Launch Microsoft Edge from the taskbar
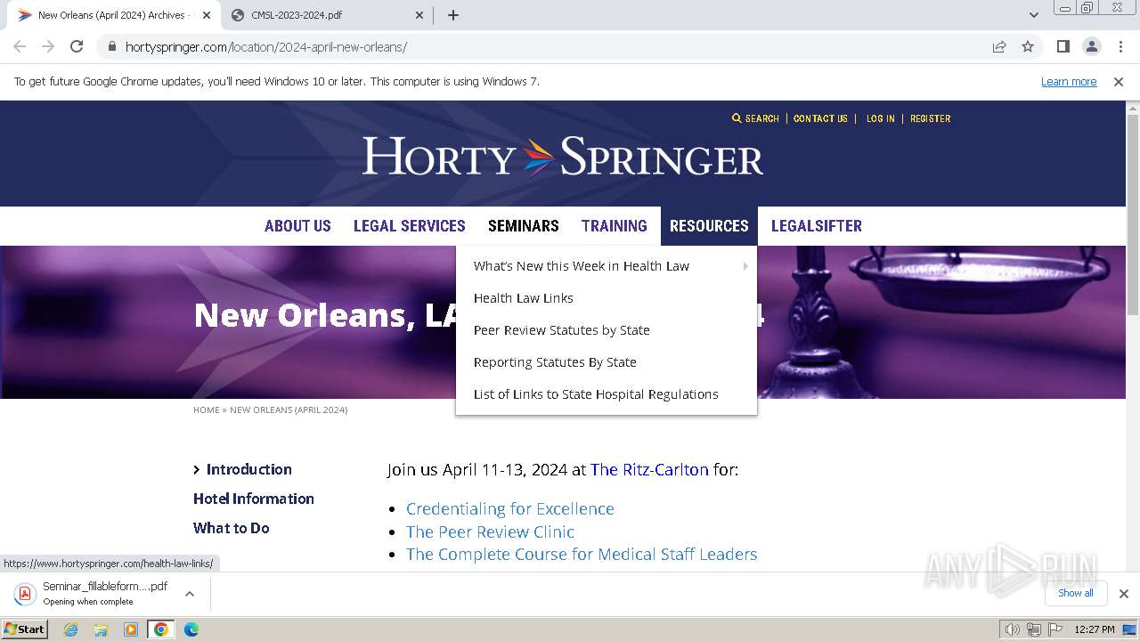The height and width of the screenshot is (641, 1140). coord(191,629)
